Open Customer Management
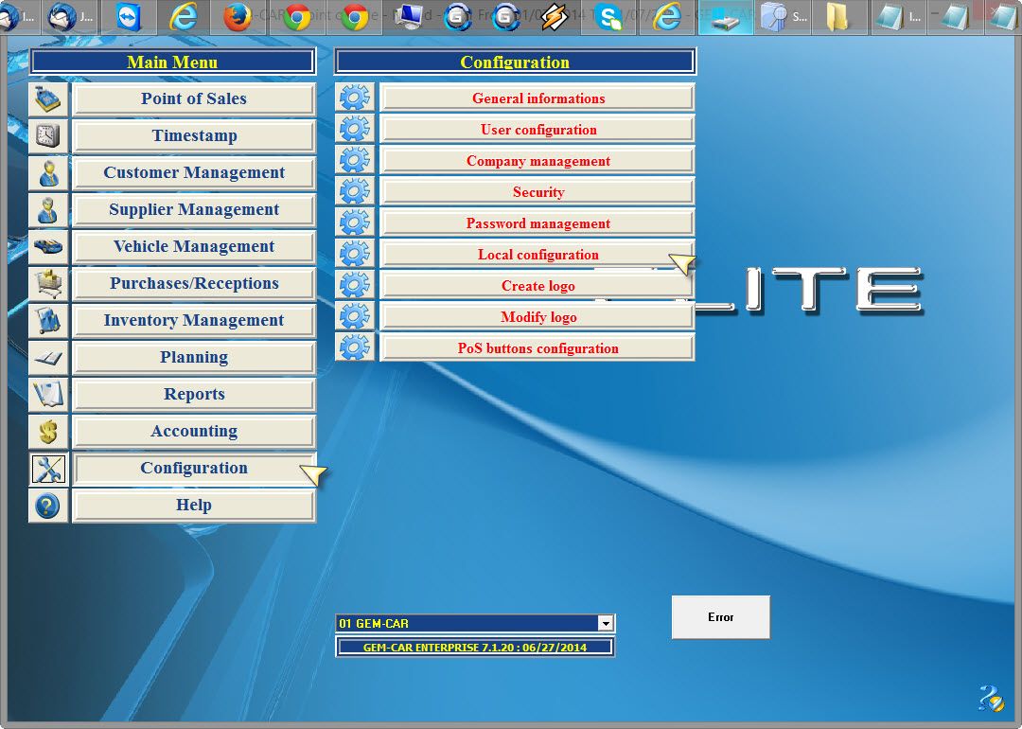Screen dimensions: 1022x729 coord(194,173)
